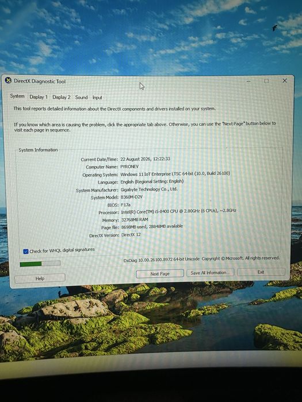Click the Processor information line
This screenshot has height=402, width=302.
click(167, 212)
